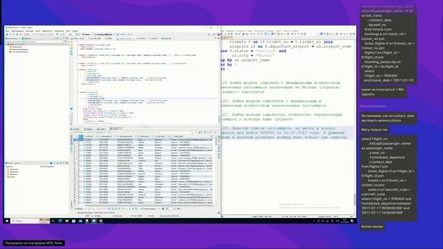The height and width of the screenshot is (249, 443).
Task: Open File Explorer from the taskbar
Action: coord(67,221)
